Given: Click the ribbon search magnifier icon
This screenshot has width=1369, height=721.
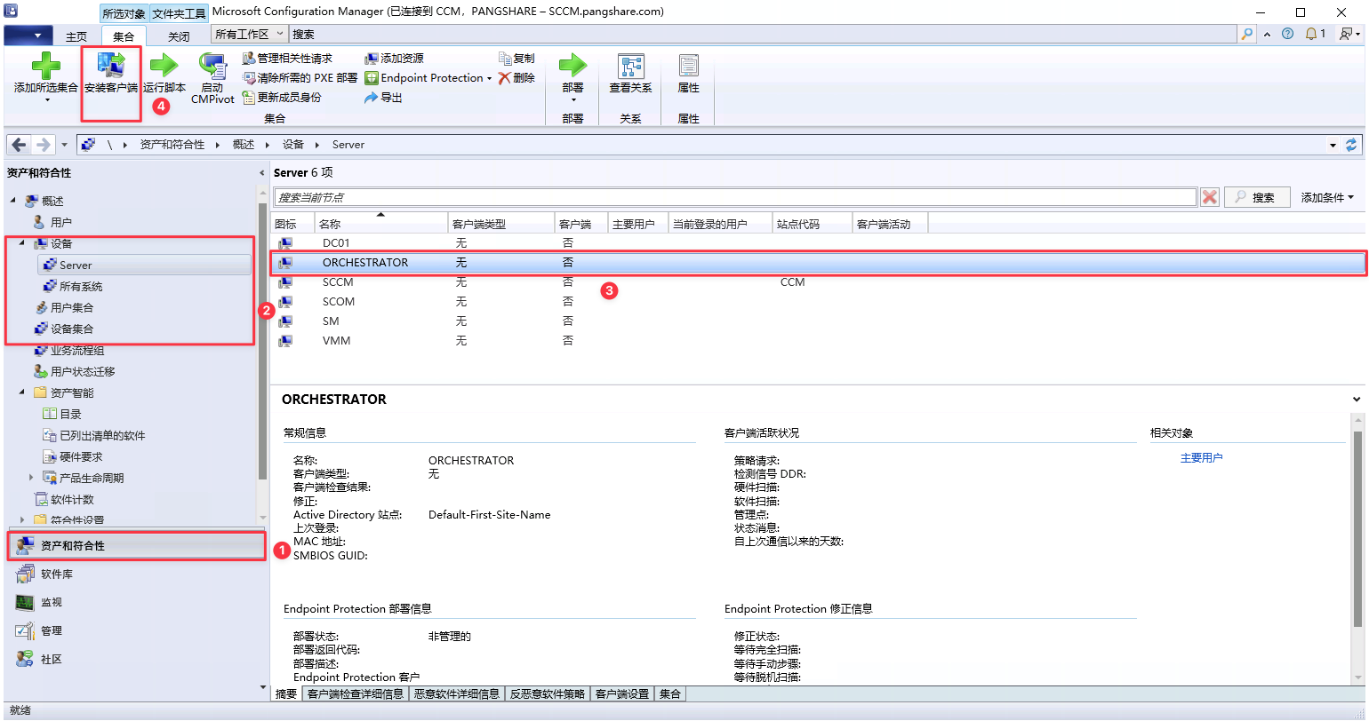Looking at the screenshot, I should click(x=1248, y=34).
